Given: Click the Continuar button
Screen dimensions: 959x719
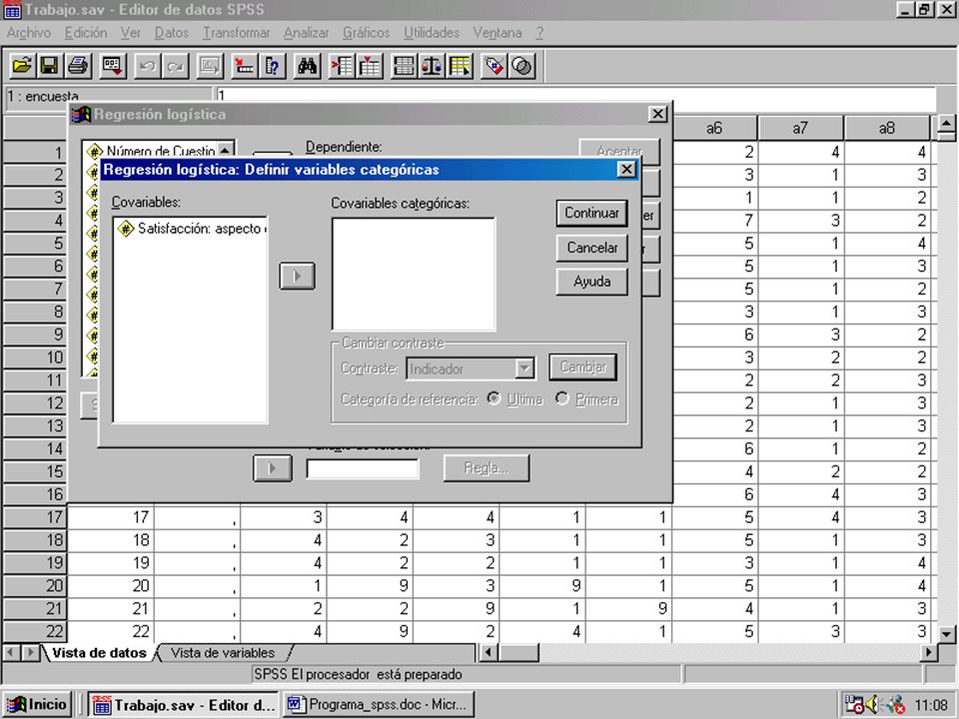Looking at the screenshot, I should click(x=591, y=213).
